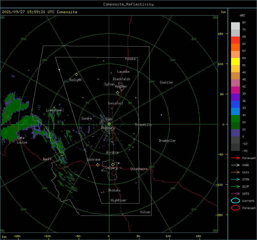Click the cyan 27ZW arrow icon

[x=235, y=180]
